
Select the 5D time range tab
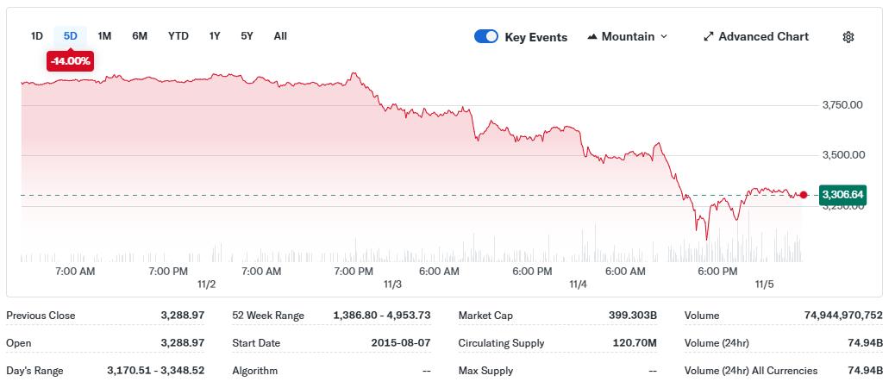(x=71, y=36)
